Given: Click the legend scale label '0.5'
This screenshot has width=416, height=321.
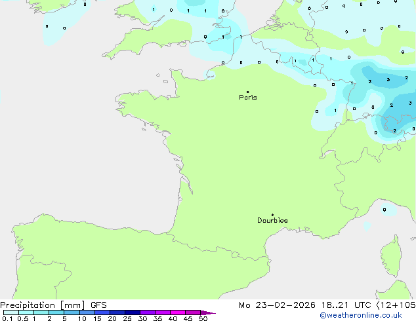Looking at the screenshot, I should pyautogui.click(x=22, y=318).
